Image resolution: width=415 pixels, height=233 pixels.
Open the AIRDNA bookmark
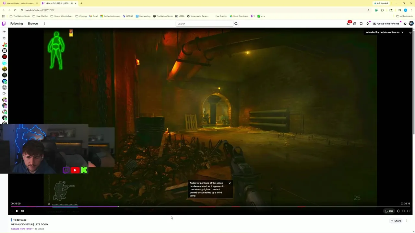(x=128, y=16)
